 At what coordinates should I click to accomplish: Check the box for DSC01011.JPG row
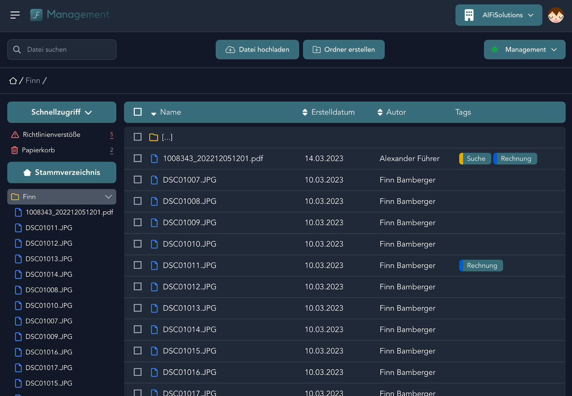pyautogui.click(x=138, y=265)
